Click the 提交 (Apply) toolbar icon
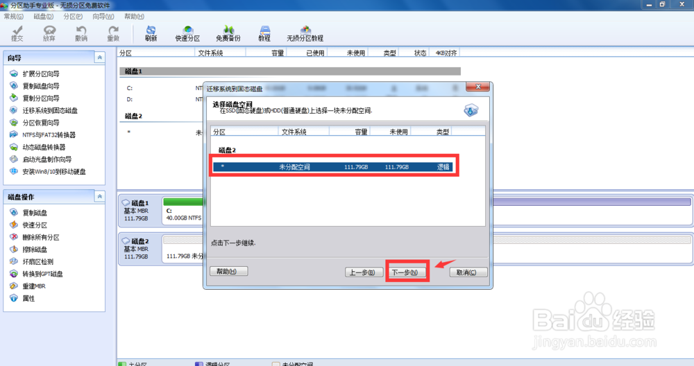 pyautogui.click(x=17, y=33)
